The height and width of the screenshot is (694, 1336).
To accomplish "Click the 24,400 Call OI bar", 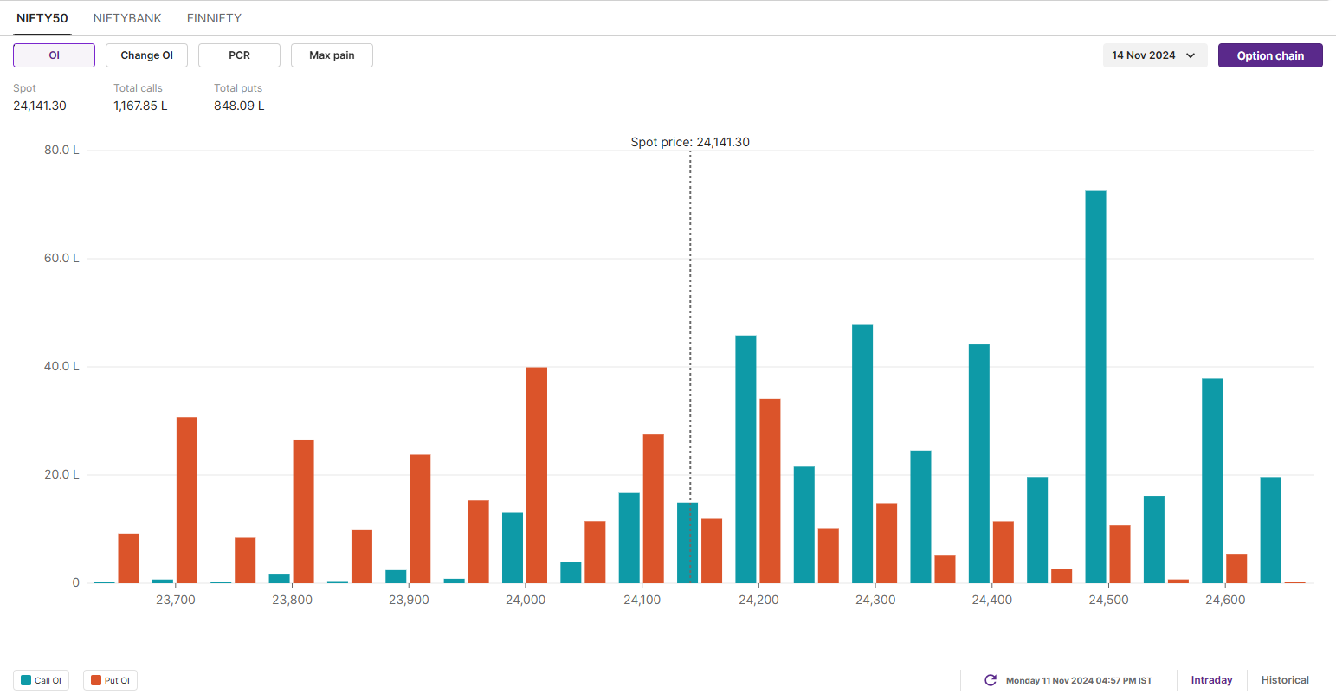I will [x=979, y=464].
